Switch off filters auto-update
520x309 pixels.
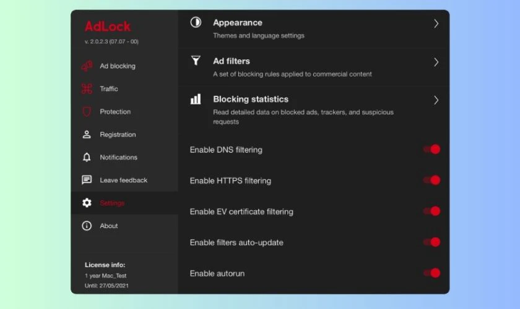point(431,242)
